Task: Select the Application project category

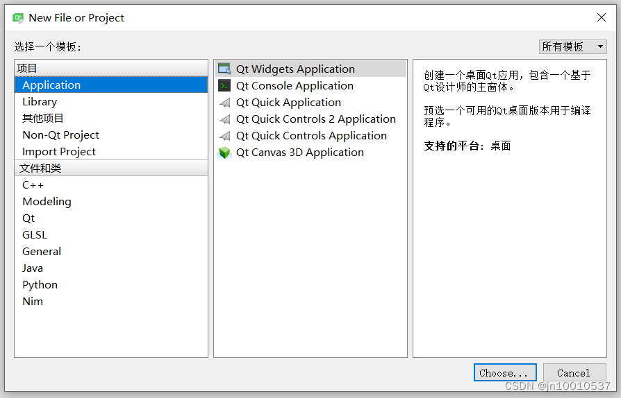Action: pos(111,85)
